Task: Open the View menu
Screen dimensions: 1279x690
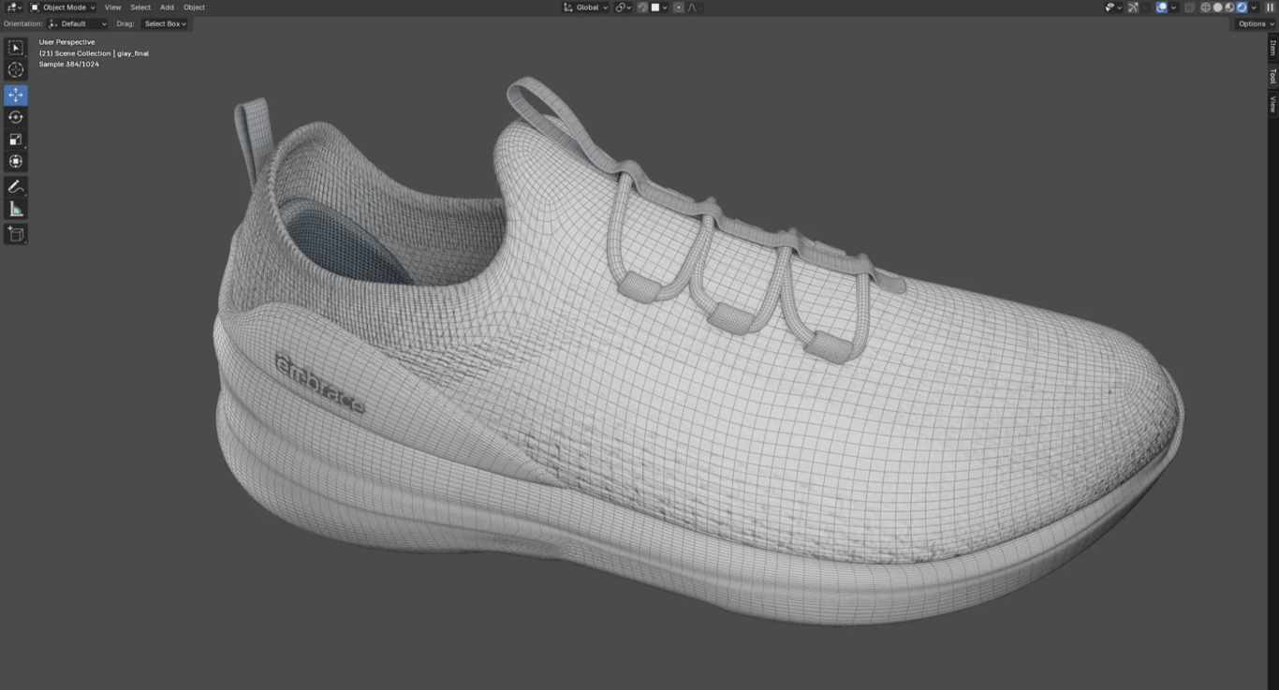Action: pyautogui.click(x=112, y=7)
